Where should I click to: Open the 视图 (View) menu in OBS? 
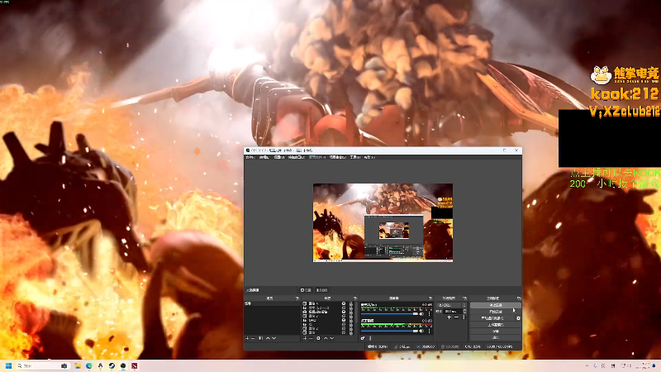pyautogui.click(x=279, y=157)
